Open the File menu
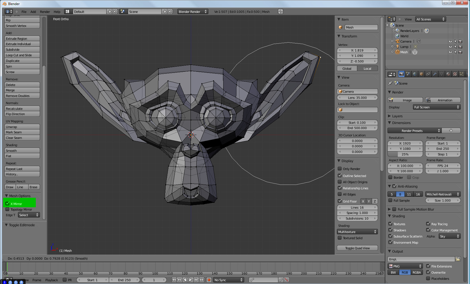Image resolution: width=470 pixels, height=284 pixels. [24, 12]
